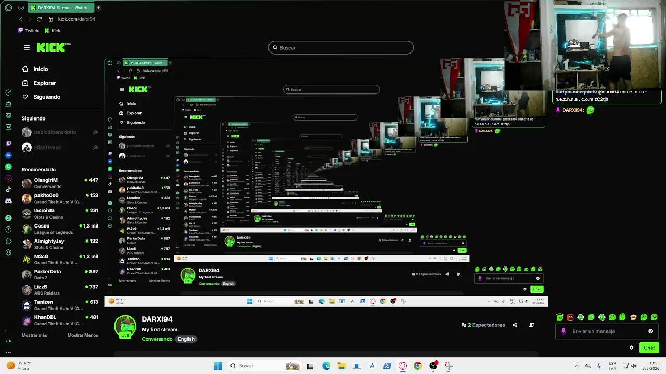Screen dimensions: 666x374
Task: Click the English language tag
Action: pyautogui.click(x=186, y=339)
